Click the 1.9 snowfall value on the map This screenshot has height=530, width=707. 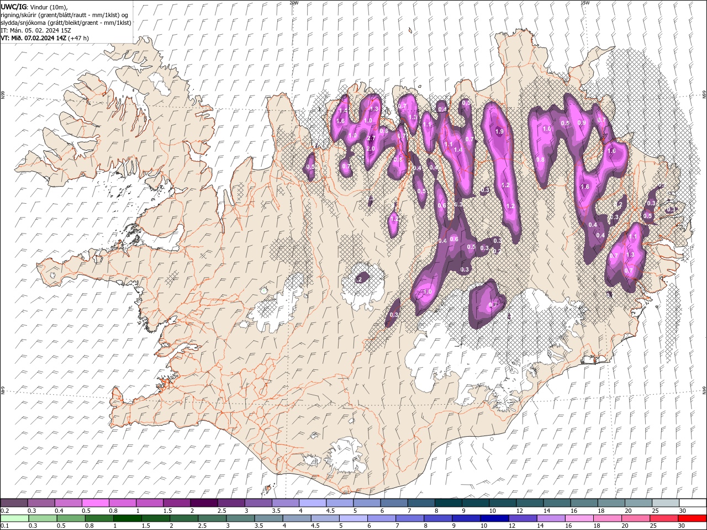pos(500,131)
